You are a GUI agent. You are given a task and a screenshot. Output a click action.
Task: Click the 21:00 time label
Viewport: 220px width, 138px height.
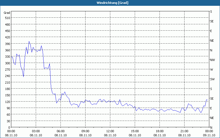point(184,131)
